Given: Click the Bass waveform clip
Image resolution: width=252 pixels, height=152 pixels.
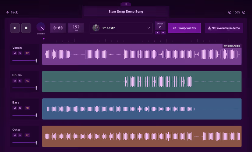Looking at the screenshot, I should tap(142, 109).
